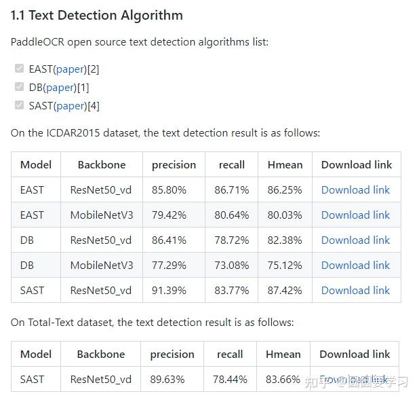Click the precision header in ICDAR2015 table
Image resolution: width=419 pixels, height=400 pixels.
(174, 165)
